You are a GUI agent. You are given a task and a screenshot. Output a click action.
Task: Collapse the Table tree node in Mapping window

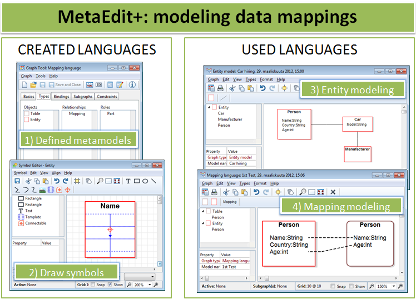point(202,211)
